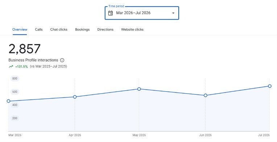The width and height of the screenshot is (277, 142).
Task: Click the 2,857 interactions total
Action: pos(25,49)
